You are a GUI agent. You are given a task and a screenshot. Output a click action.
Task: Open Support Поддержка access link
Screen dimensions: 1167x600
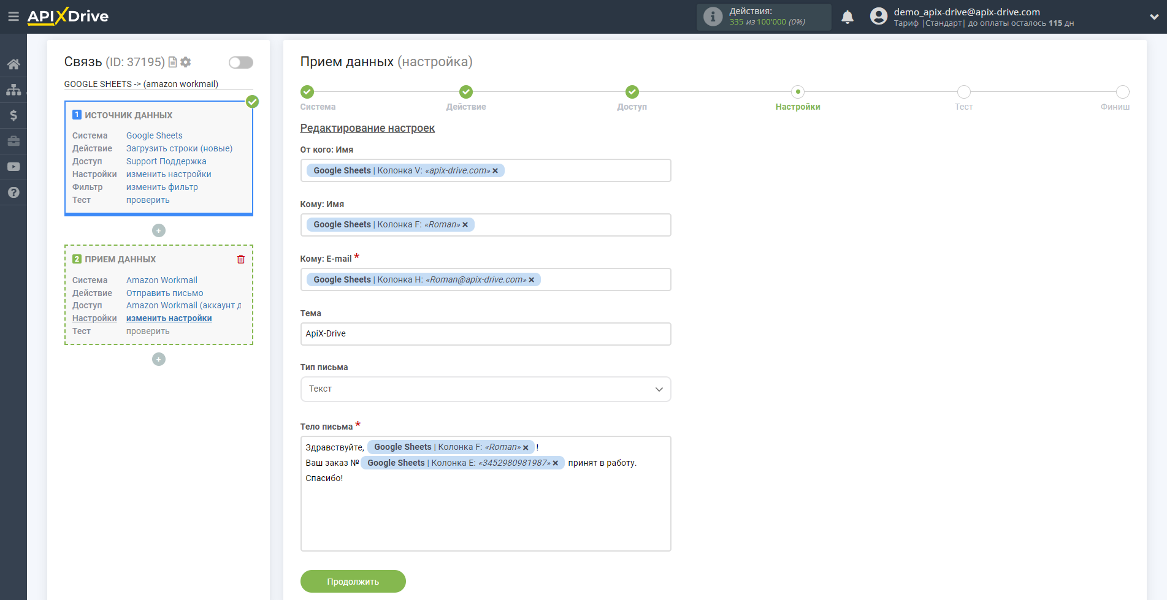166,161
